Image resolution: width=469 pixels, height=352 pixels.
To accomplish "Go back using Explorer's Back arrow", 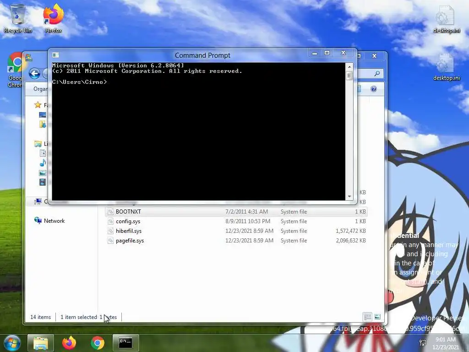I will [x=34, y=74].
